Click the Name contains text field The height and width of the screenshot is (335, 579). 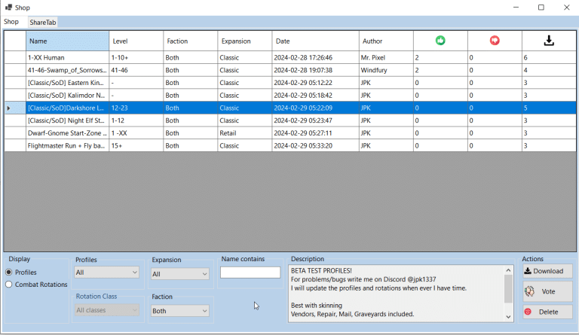250,273
